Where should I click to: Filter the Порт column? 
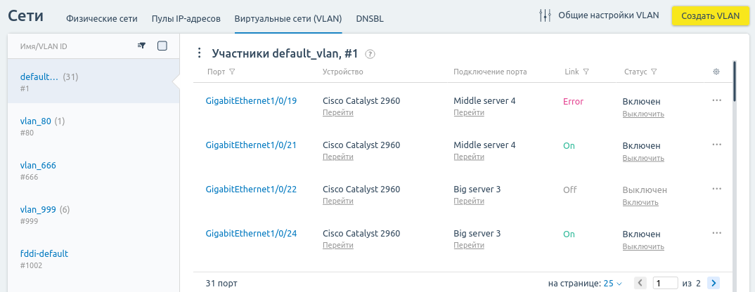click(x=232, y=72)
